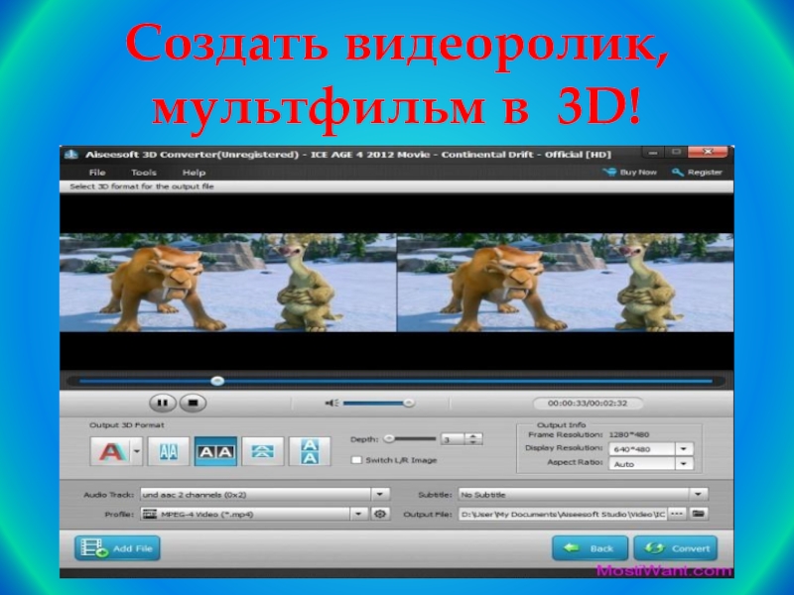Viewport: 794px width, 595px height.
Task: Open the Display Resolution dropdown
Action: [x=684, y=449]
